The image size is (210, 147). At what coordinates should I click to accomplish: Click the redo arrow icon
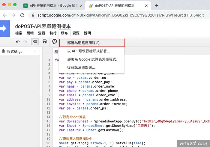pos(25,42)
